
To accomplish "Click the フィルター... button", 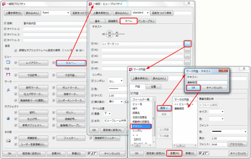I will [x=71, y=138].
